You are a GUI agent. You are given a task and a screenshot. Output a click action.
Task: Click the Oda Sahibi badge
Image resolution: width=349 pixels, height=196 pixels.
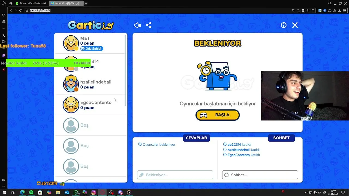point(92,49)
